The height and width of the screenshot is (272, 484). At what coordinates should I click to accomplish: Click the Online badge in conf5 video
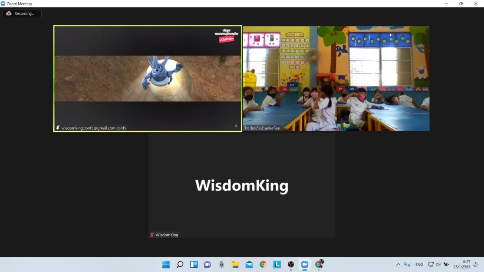click(227, 39)
